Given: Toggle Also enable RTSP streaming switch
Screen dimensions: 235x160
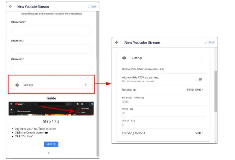Looking at the screenshot, I should pyautogui.click(x=199, y=79).
